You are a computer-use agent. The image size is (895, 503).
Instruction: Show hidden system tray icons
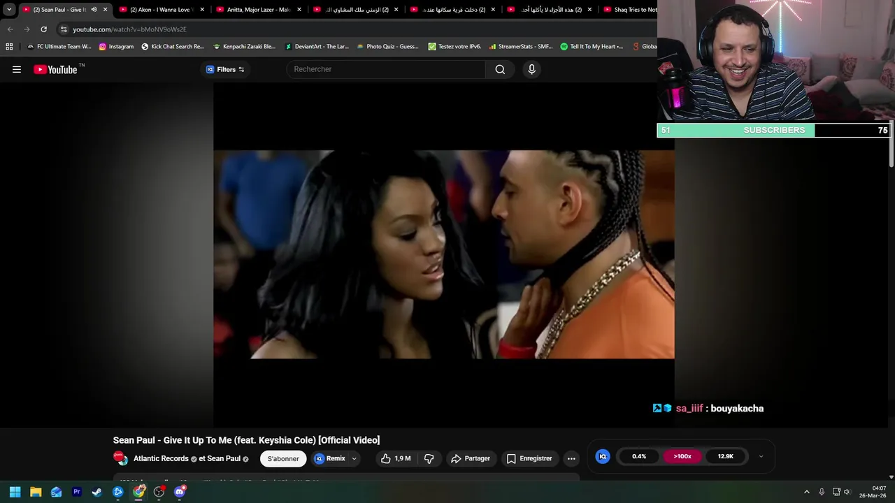[x=806, y=492]
